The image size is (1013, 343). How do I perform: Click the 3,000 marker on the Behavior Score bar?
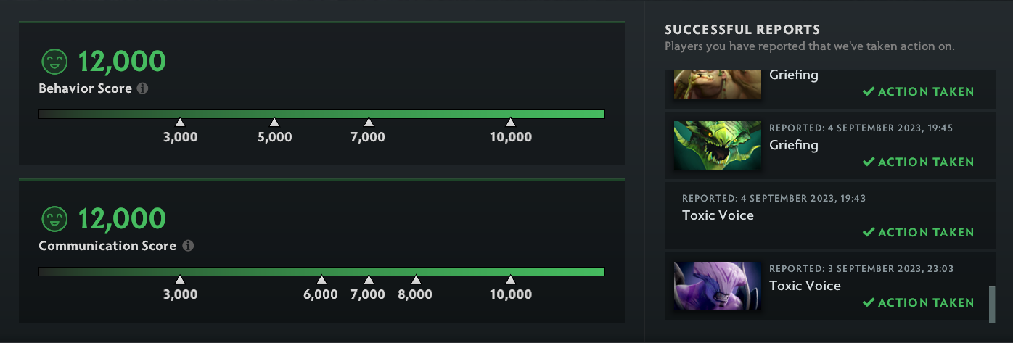(x=180, y=123)
